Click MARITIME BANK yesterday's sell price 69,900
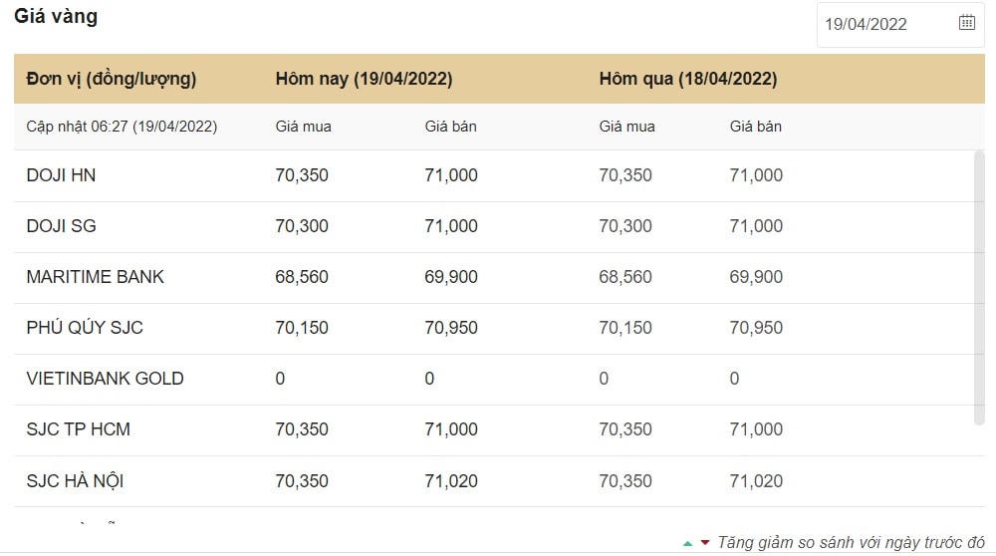996x556 pixels. point(756,277)
